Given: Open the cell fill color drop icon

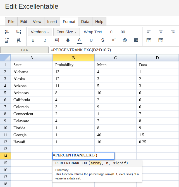Looking at the screenshot, I should coord(68,40).
